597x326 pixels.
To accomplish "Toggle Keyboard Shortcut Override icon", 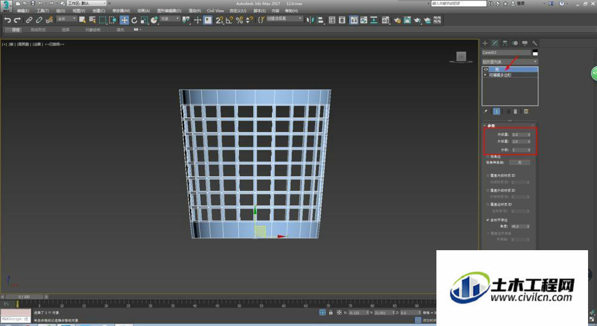I will pyautogui.click(x=208, y=20).
